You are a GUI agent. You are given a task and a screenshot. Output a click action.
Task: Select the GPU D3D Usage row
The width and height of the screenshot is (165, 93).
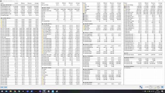click(143, 22)
